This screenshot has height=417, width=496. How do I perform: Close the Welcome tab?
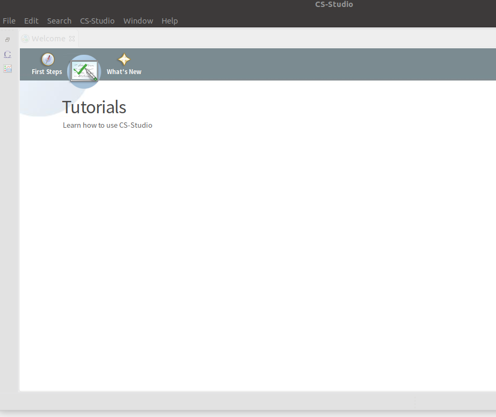click(72, 39)
